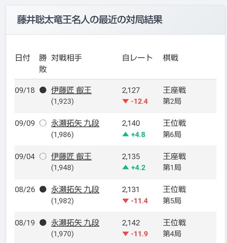Open 伊藤匠 叡王 link in 09/04 row
Image resolution: width=227 pixels, height=243 pixels.
pos(71,157)
